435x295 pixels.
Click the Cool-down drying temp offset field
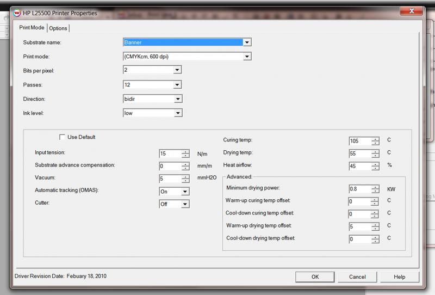click(360, 239)
